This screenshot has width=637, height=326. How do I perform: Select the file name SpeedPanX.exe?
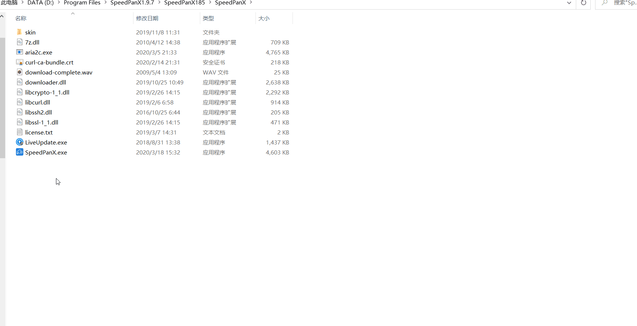pos(46,152)
